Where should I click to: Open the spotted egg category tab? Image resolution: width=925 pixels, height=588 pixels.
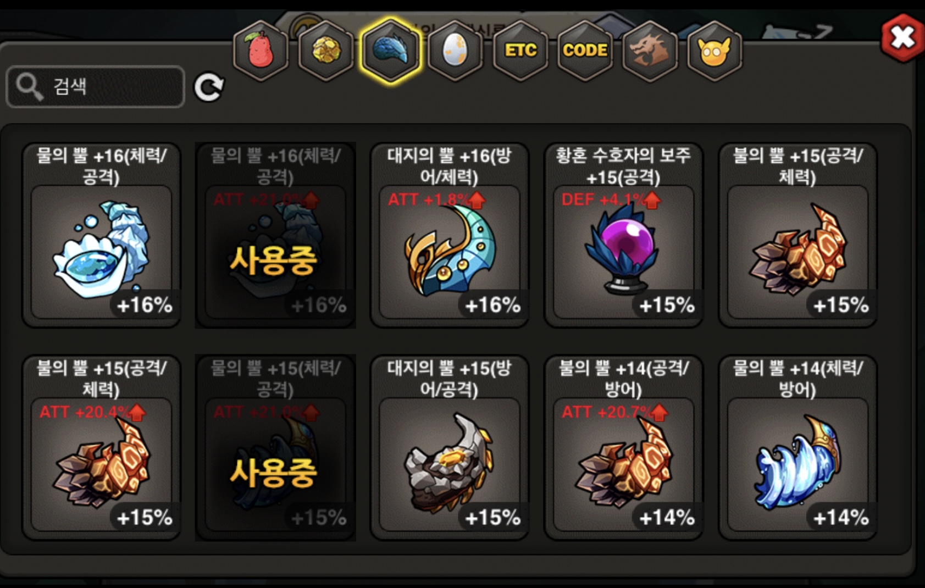click(455, 50)
